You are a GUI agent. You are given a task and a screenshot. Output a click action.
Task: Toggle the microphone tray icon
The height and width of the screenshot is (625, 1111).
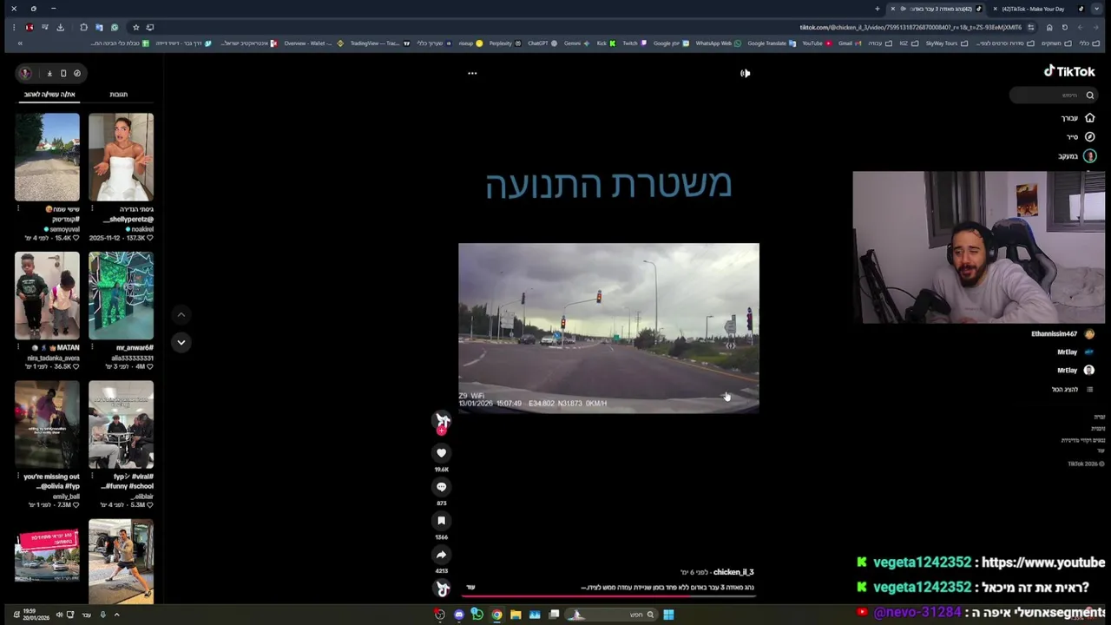[x=102, y=615]
